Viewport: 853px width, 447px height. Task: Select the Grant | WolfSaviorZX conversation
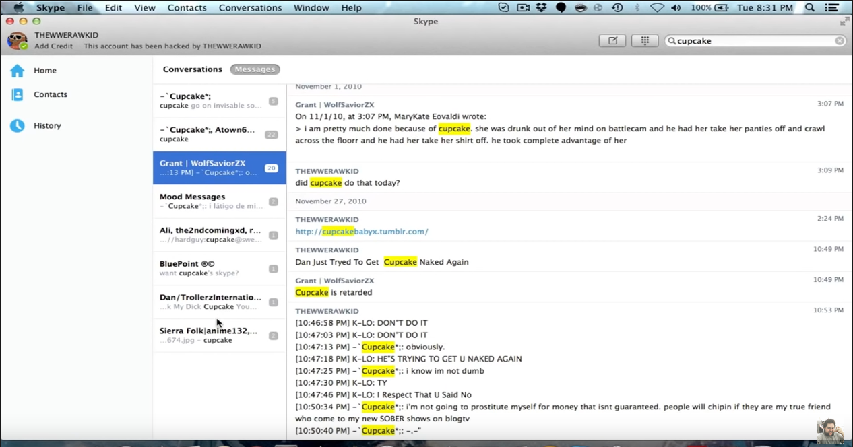tap(220, 168)
